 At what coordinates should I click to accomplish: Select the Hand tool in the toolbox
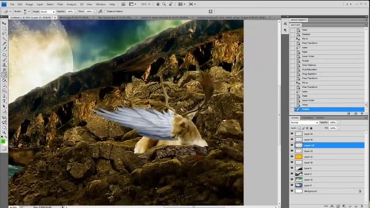[x=4, y=128]
